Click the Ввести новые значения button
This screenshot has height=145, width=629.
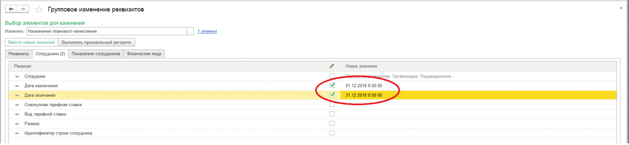coord(31,42)
